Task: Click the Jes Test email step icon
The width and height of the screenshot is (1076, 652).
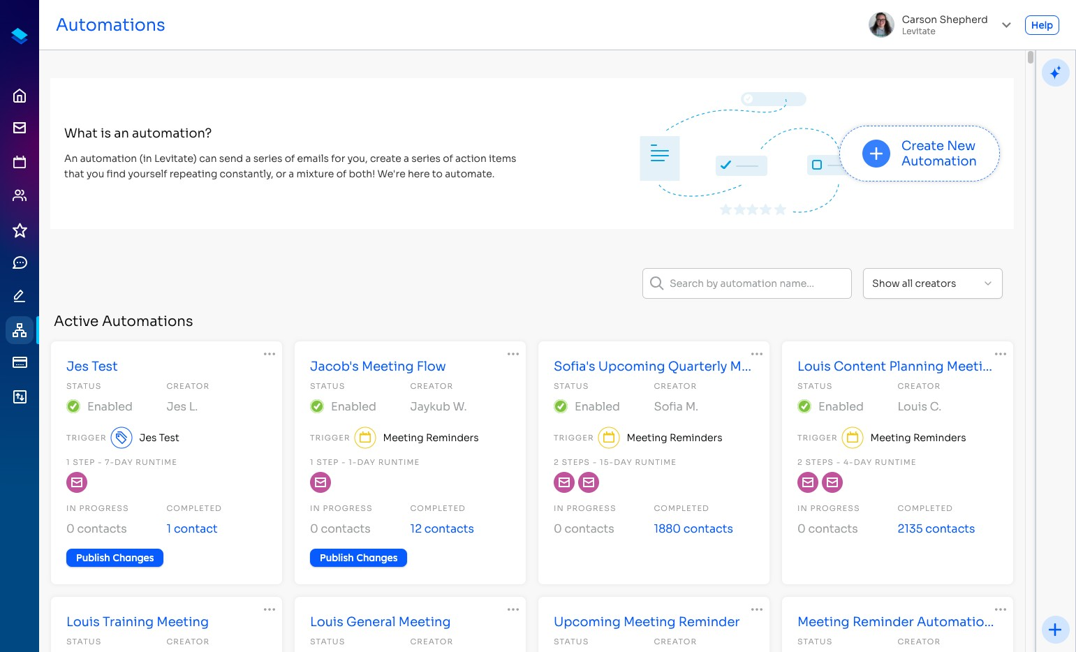Action: click(77, 482)
